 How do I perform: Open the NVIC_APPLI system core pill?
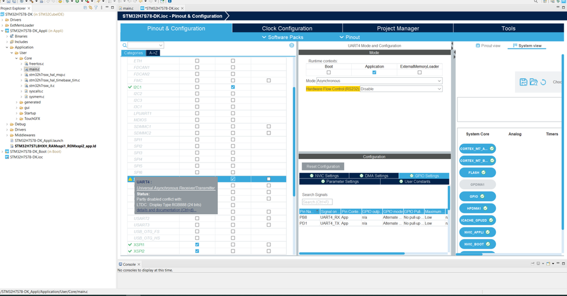click(477, 232)
